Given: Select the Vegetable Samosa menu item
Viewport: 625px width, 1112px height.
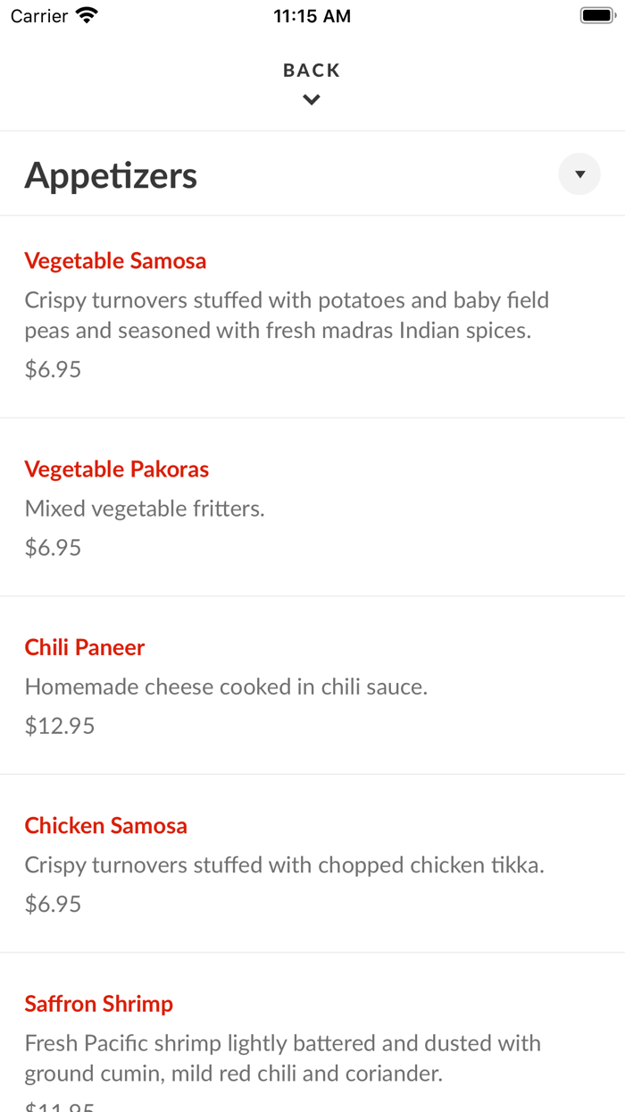Looking at the screenshot, I should tap(115, 260).
